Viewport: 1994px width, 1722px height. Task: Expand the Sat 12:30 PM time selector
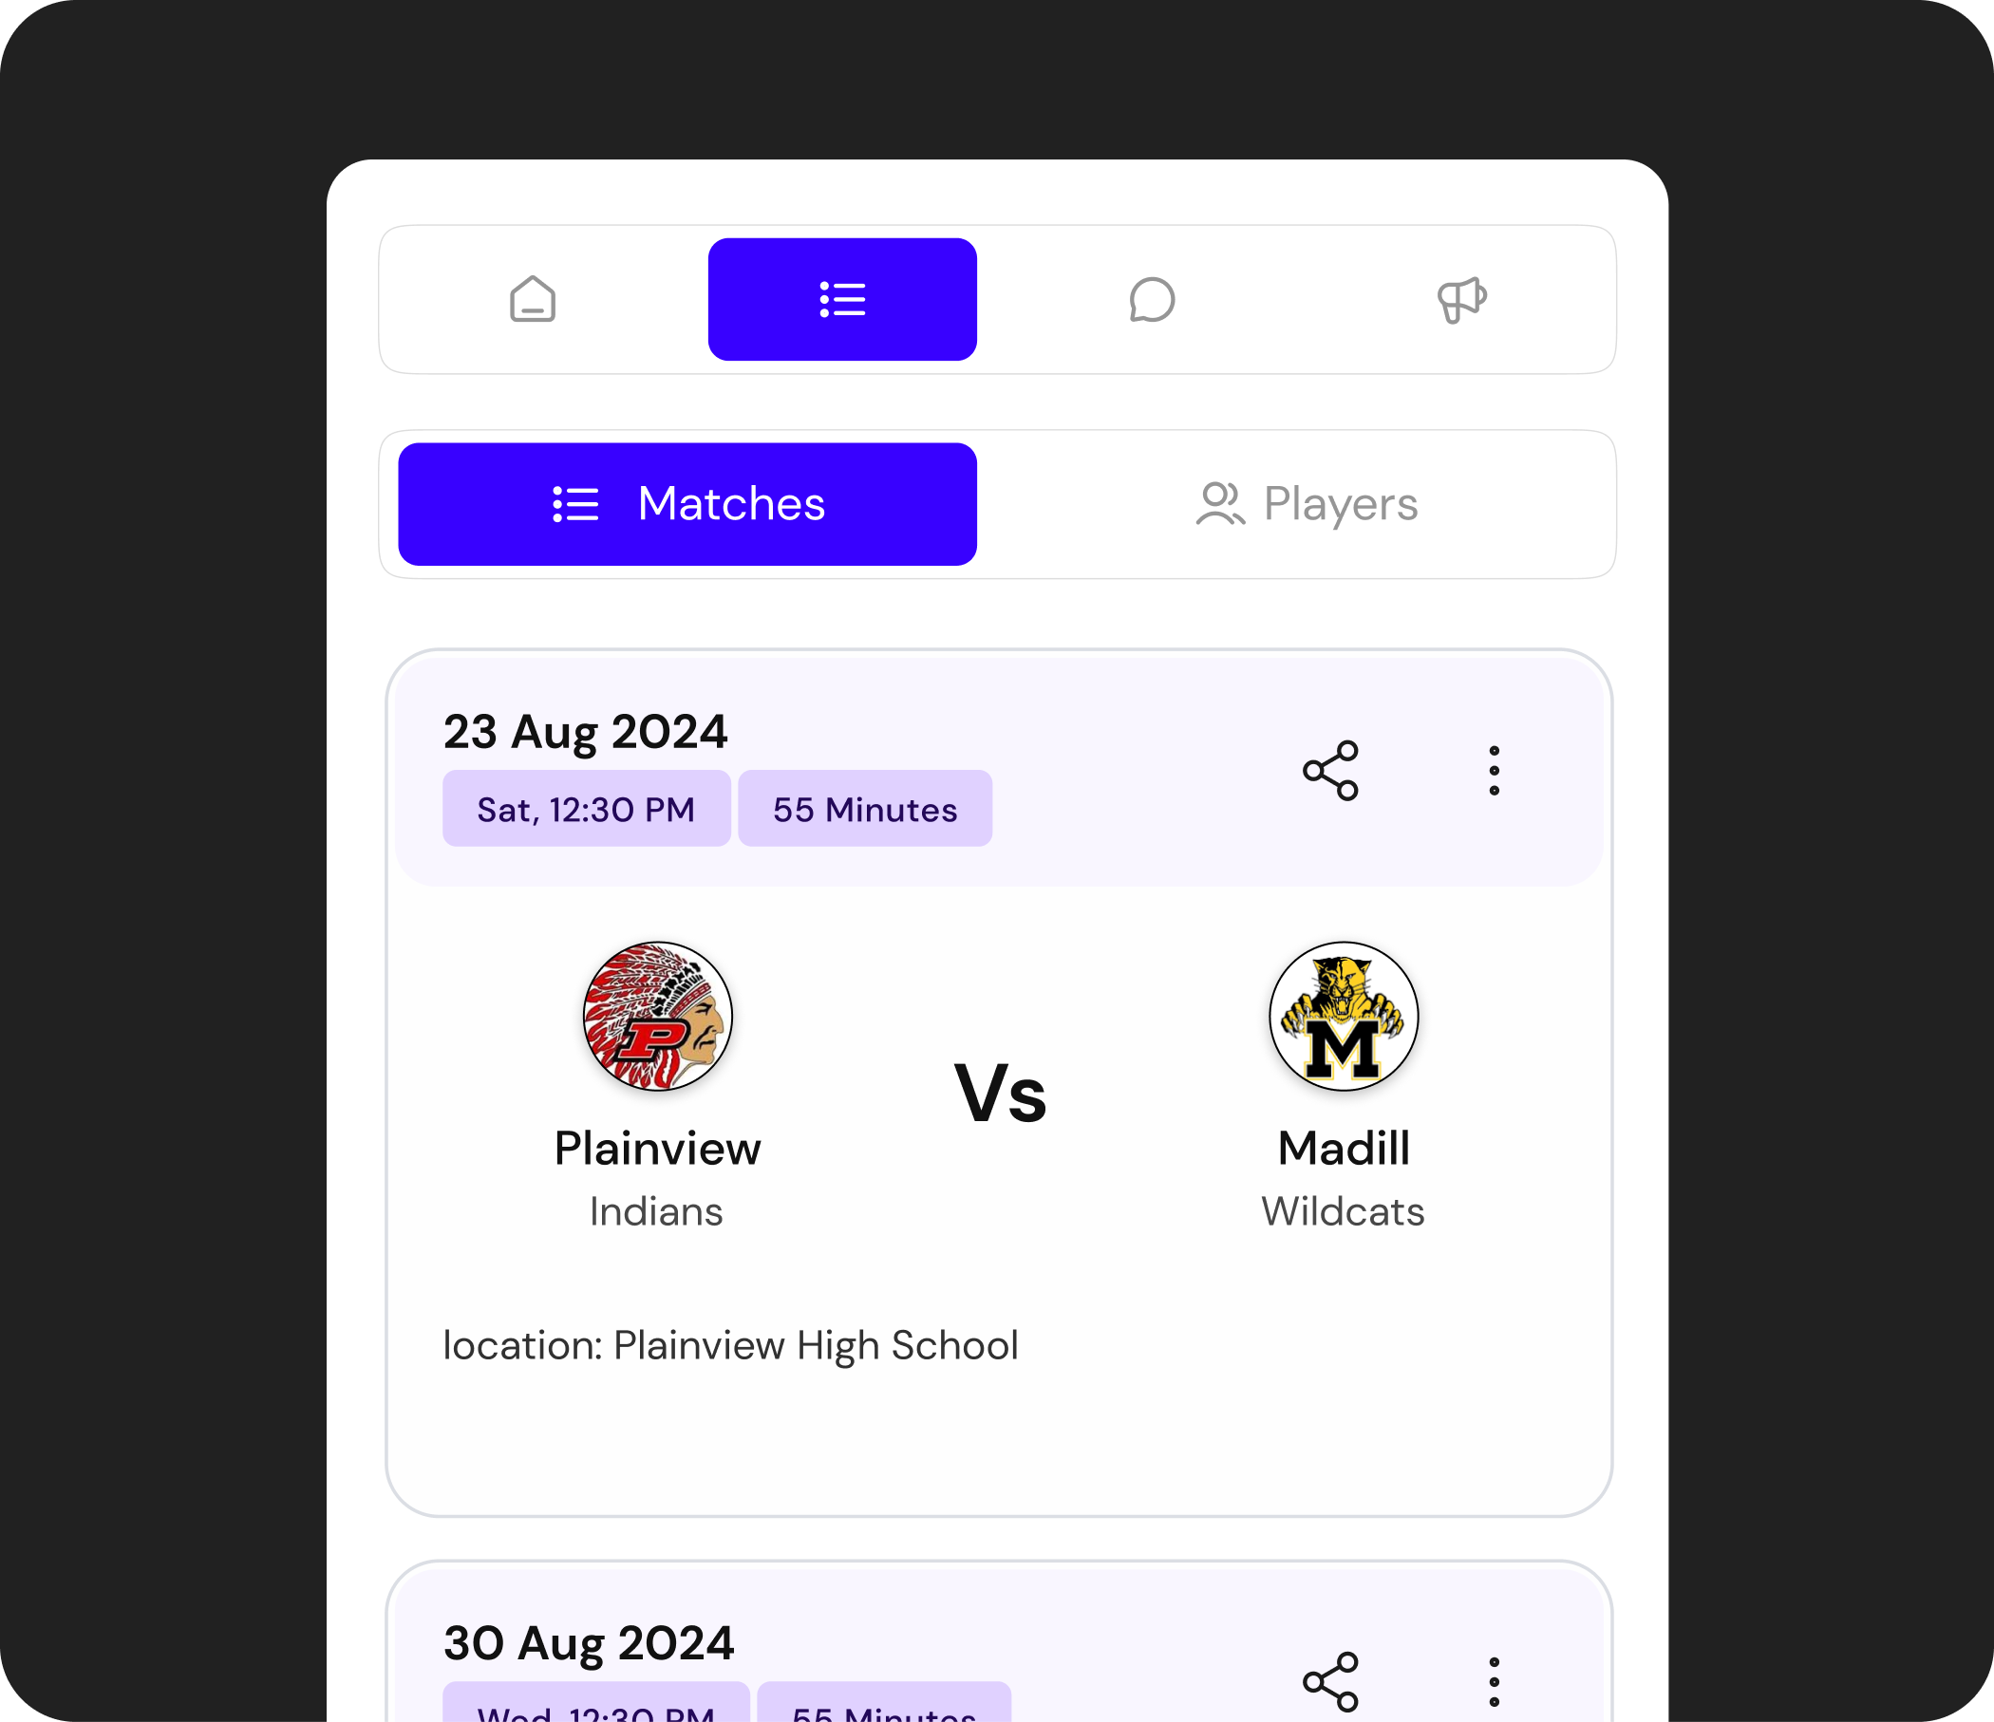coord(585,809)
